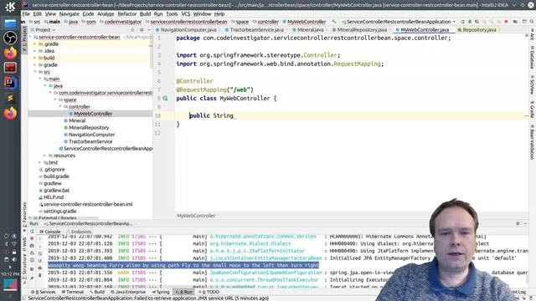Place cursor on line 10 'public String'
Image resolution: width=536 pixels, height=301 pixels.
211,115
